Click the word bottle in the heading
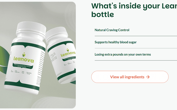177x110 pixels. (x=103, y=14)
